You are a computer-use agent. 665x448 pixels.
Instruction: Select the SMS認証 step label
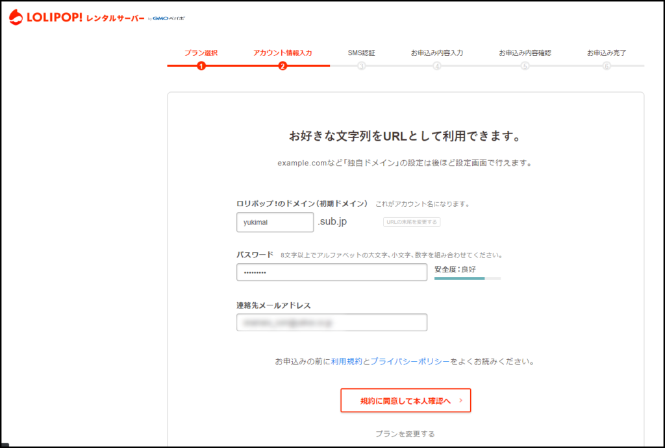pyautogui.click(x=362, y=53)
